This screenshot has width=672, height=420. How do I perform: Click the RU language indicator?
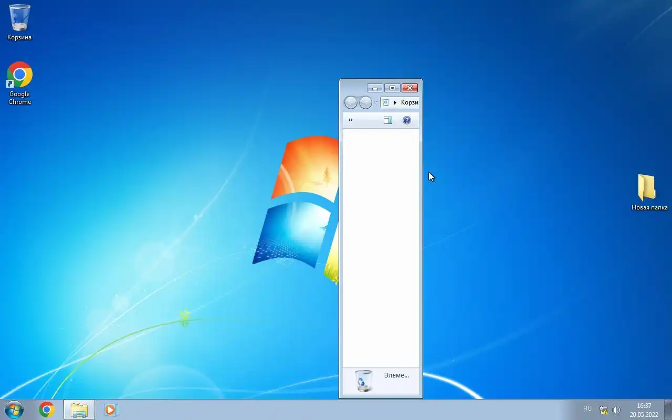(587, 408)
